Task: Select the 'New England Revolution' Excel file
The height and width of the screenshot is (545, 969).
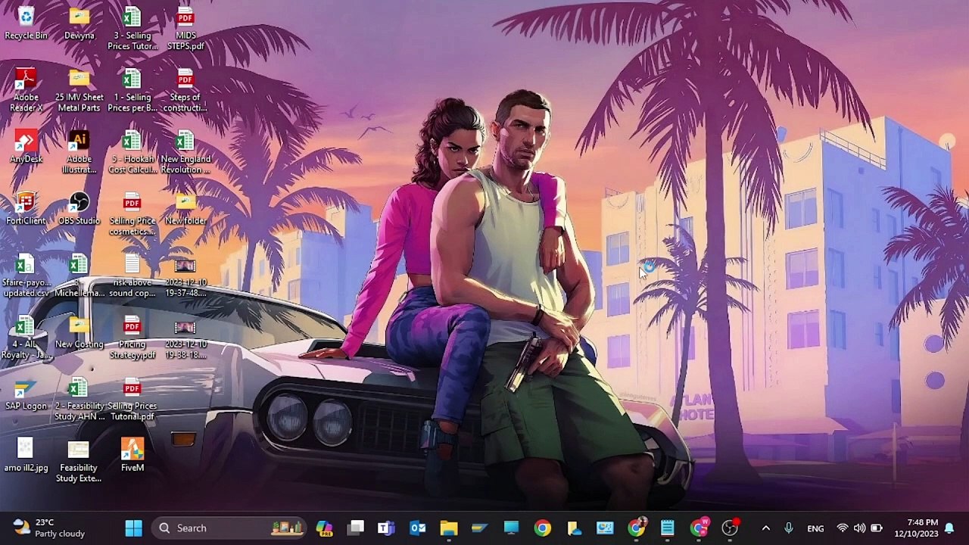Action: (185, 152)
